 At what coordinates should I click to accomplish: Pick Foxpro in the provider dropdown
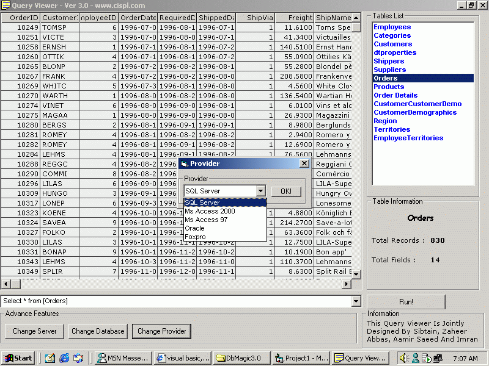(x=196, y=237)
